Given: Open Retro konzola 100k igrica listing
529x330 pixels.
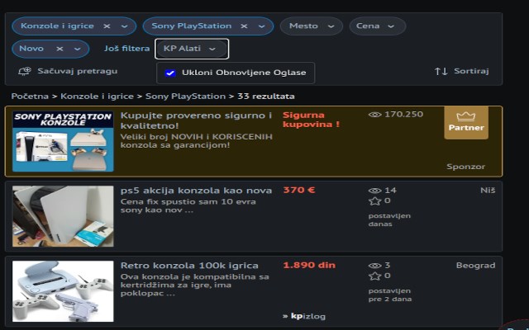Looking at the screenshot, I should point(189,266).
